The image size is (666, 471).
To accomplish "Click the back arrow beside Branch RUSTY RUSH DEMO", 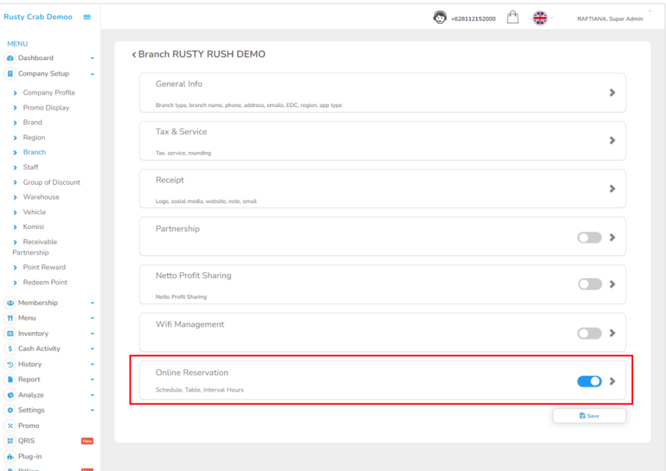I will coord(134,55).
